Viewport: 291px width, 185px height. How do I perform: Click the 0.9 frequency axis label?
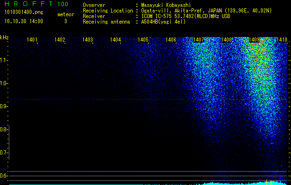4,106
